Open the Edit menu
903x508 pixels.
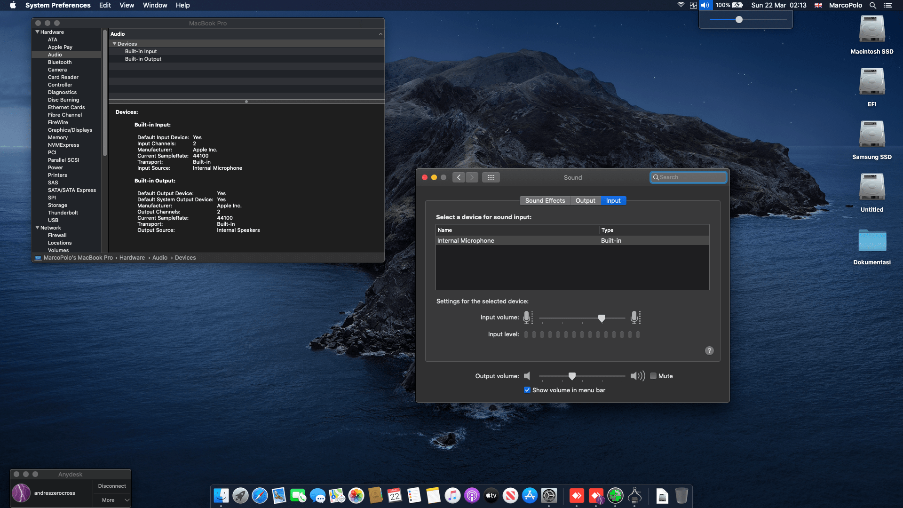tap(105, 5)
